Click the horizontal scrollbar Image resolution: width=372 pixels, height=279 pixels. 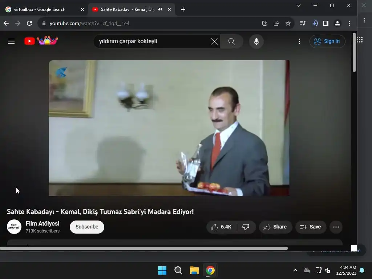(144, 248)
